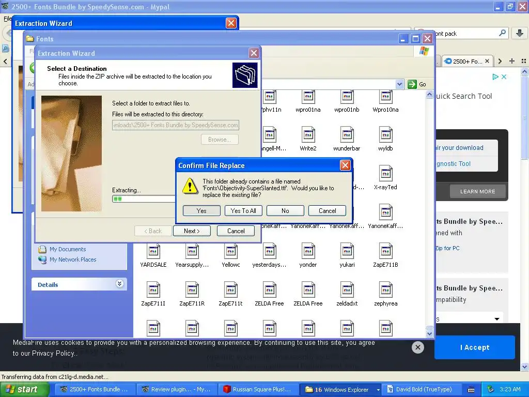Select the wunderbar font file icon
Screen dimensions: 529x397
pyautogui.click(x=347, y=134)
